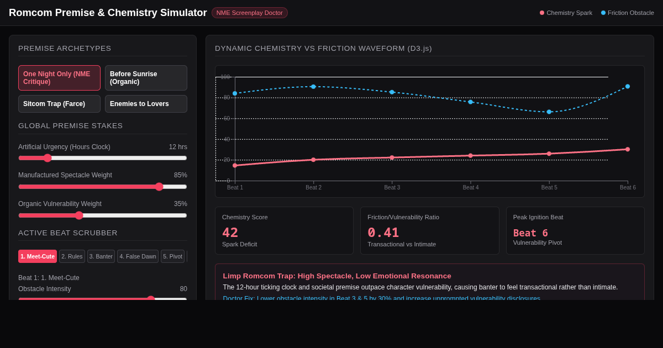
Task: Click the Beat 1: 1. Meet-Cute label
Action: coord(49,278)
